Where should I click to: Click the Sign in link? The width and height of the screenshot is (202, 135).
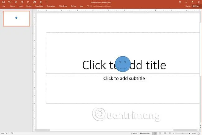[x=188, y=6]
